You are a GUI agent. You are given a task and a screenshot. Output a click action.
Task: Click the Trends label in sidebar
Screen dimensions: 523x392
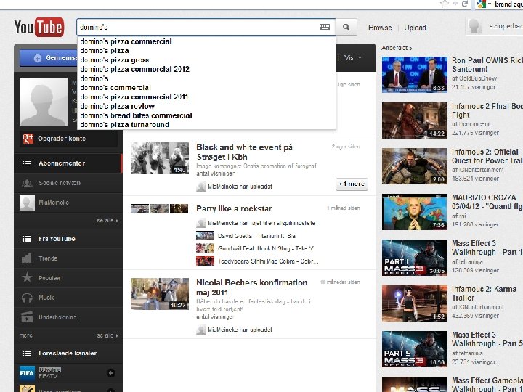tap(48, 258)
